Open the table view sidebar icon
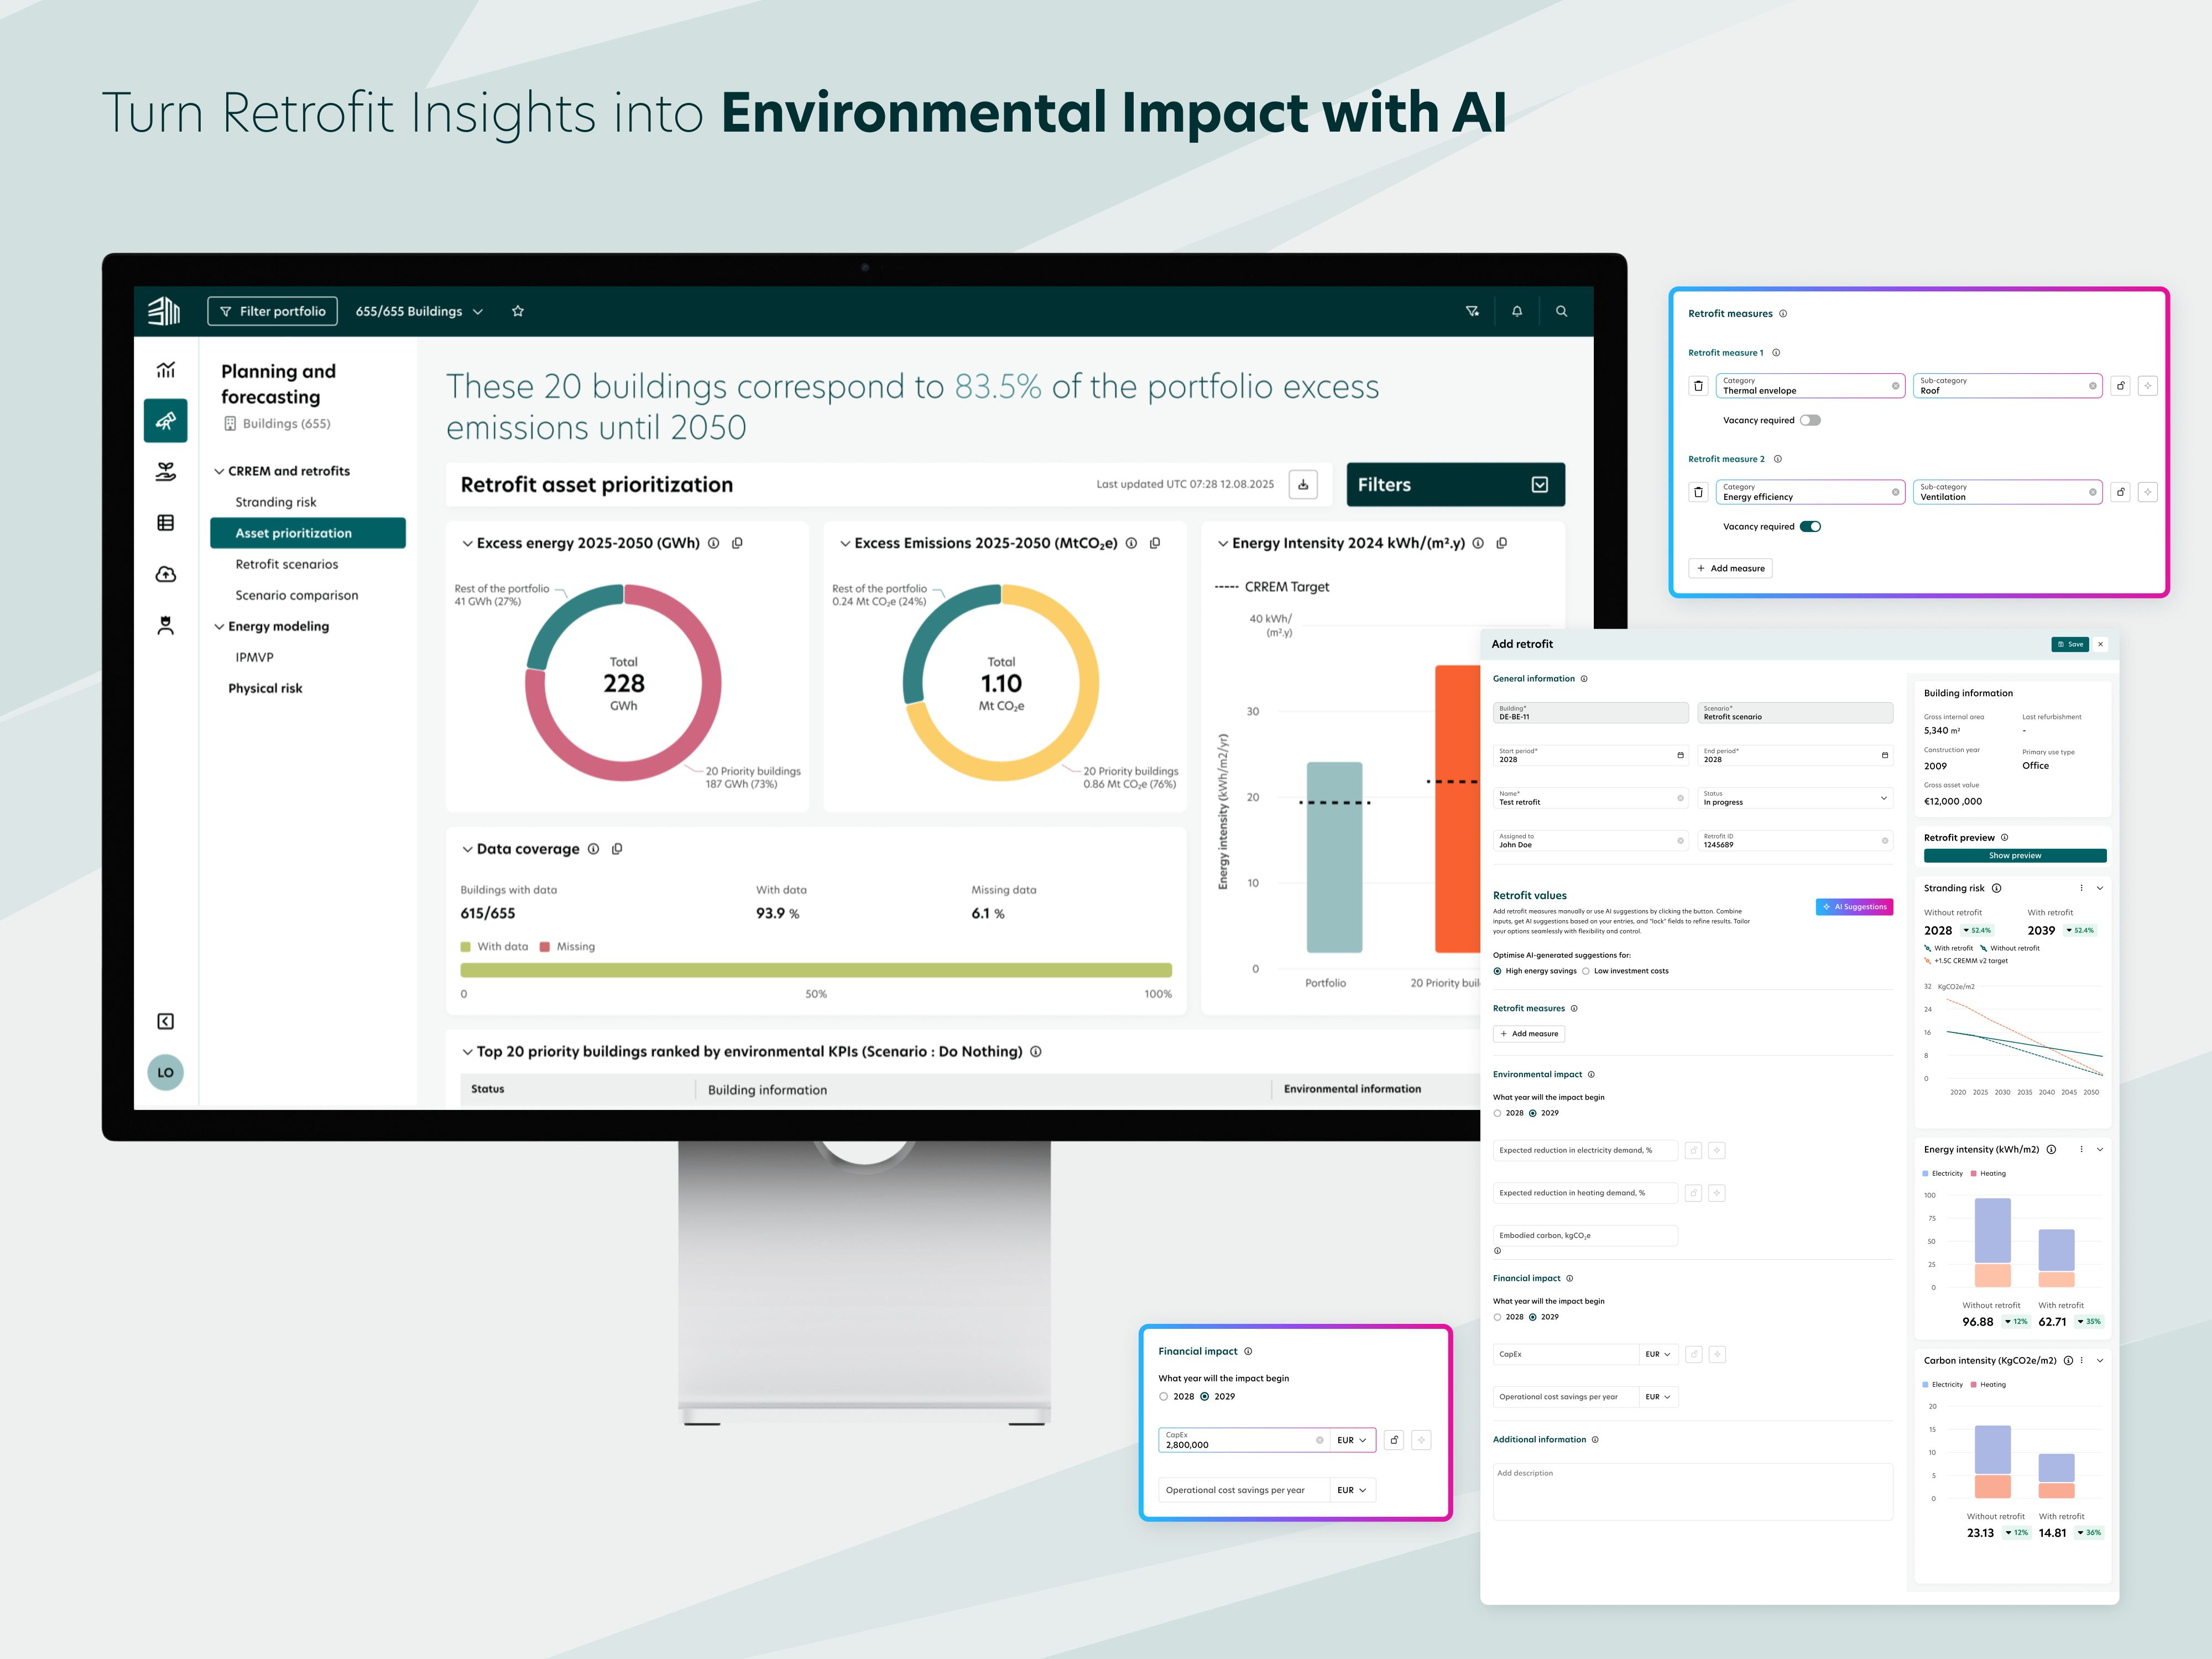Image resolution: width=2212 pixels, height=1659 pixels. click(166, 522)
